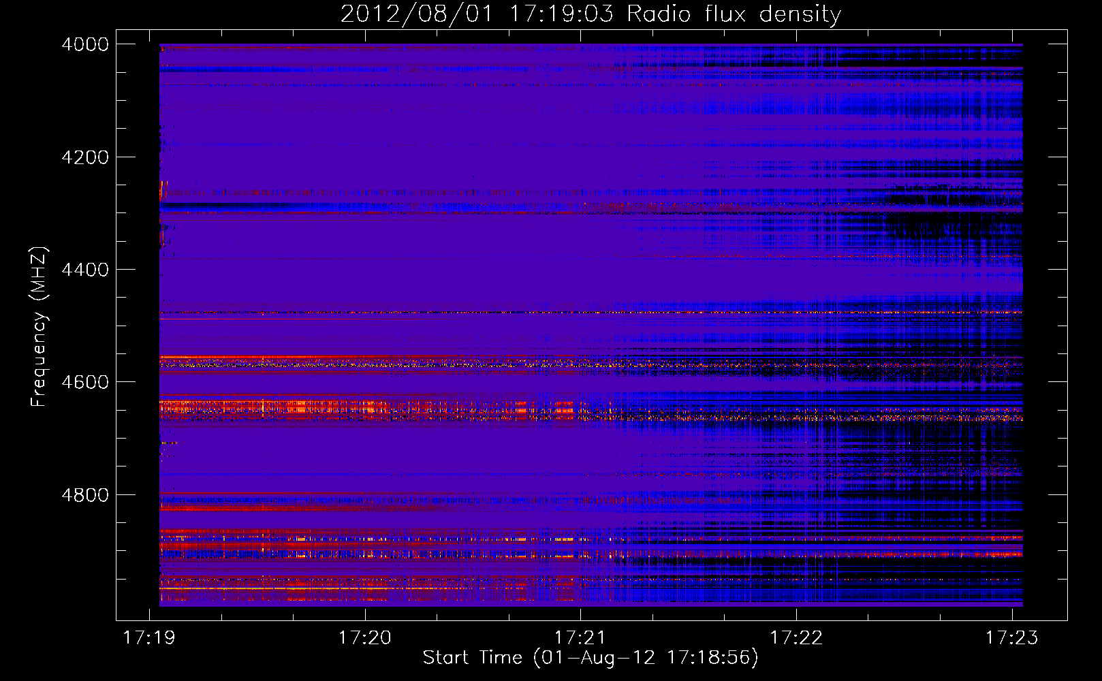This screenshot has height=681, width=1102.
Task: Click the 17:21 time tick label
Action: [x=580, y=637]
